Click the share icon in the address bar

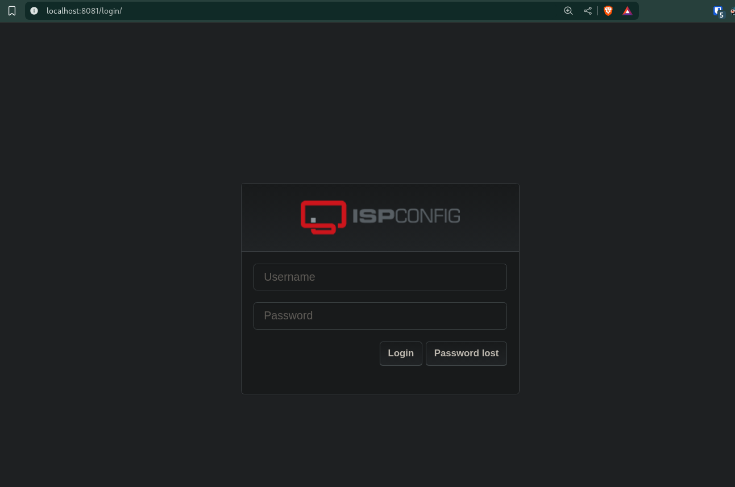click(588, 11)
